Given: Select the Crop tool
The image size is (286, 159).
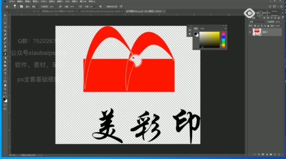Looking at the screenshot, I should (x=5, y=31).
